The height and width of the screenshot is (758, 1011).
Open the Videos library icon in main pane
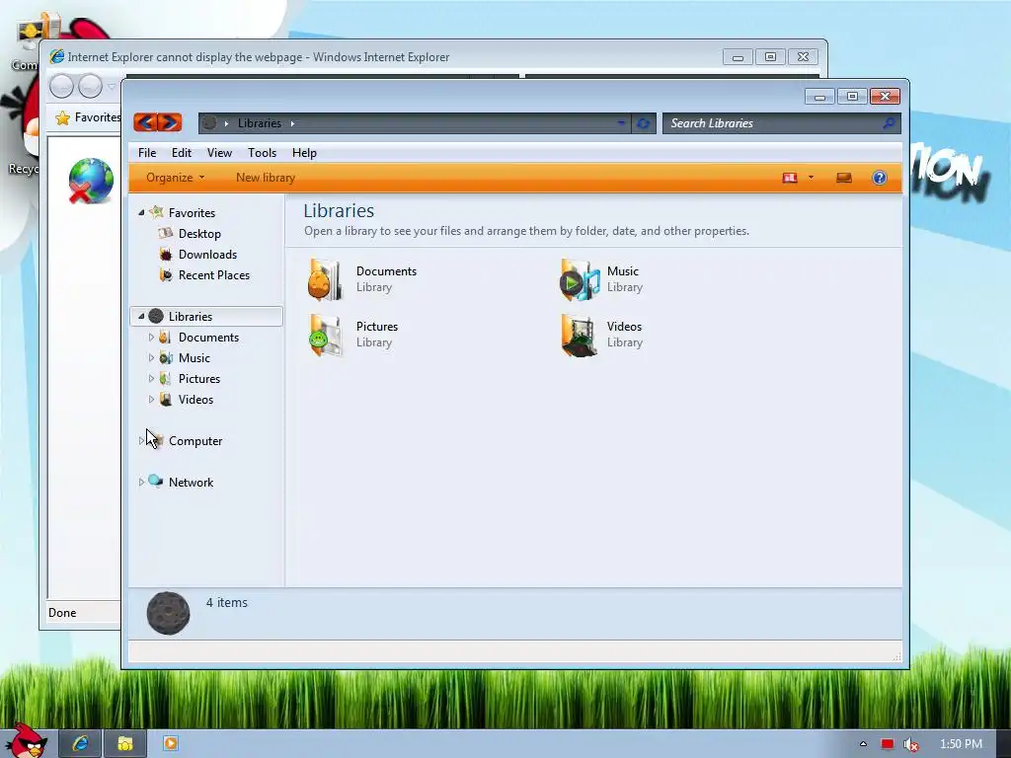[x=579, y=336]
